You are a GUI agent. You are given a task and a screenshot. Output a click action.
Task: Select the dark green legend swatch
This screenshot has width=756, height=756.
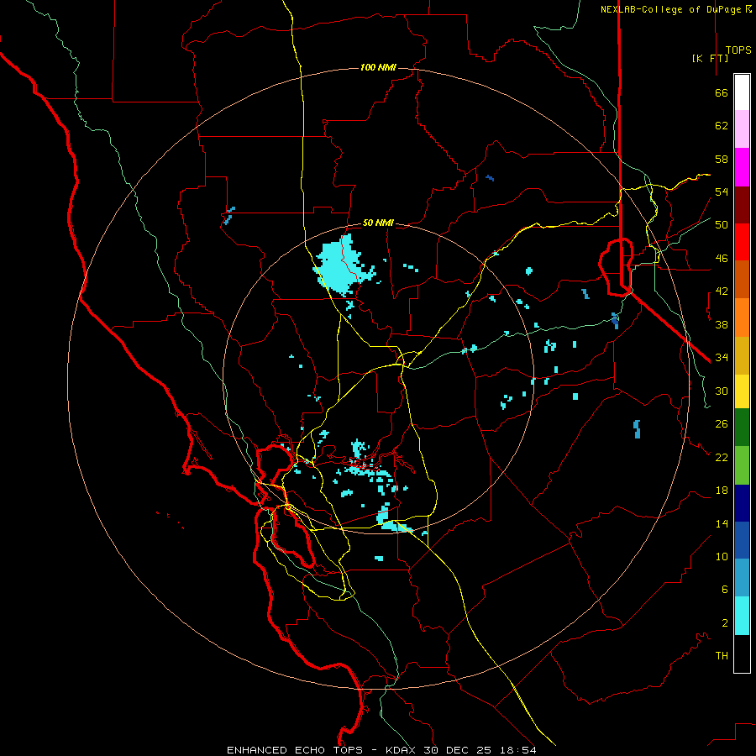click(742, 428)
